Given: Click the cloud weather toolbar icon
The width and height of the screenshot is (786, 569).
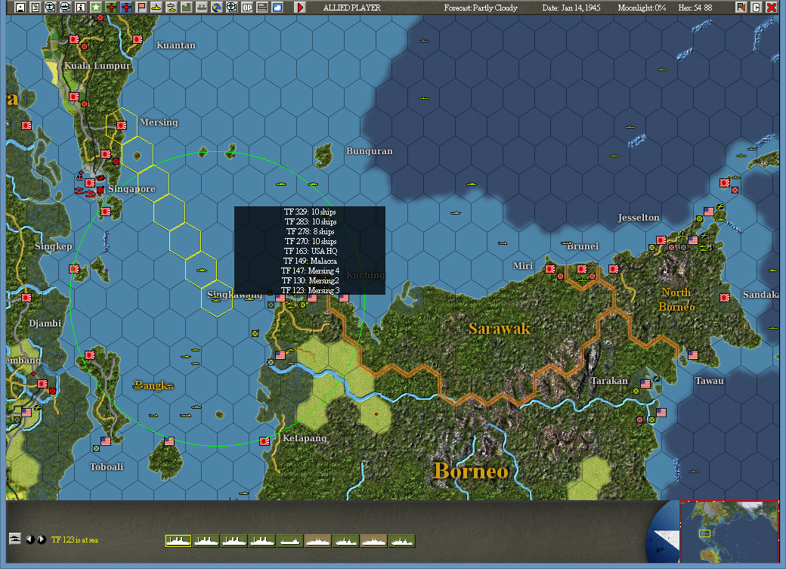Looking at the screenshot, I should 277,7.
